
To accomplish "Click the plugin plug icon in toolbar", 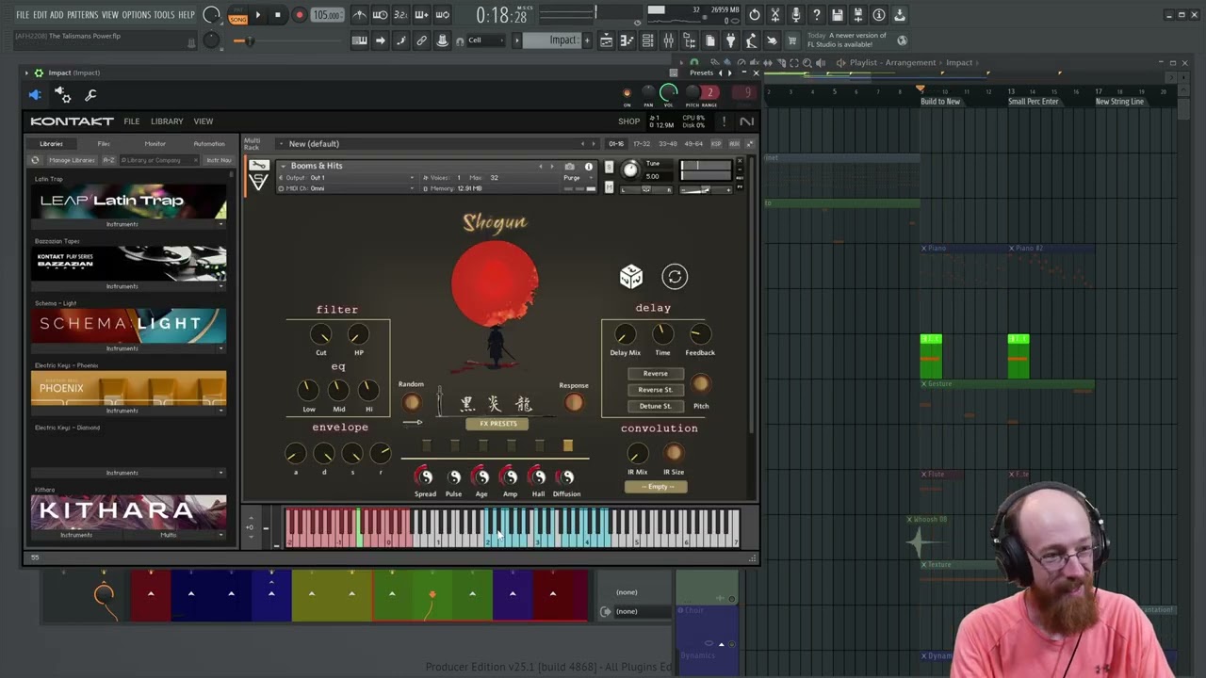I will [x=730, y=40].
